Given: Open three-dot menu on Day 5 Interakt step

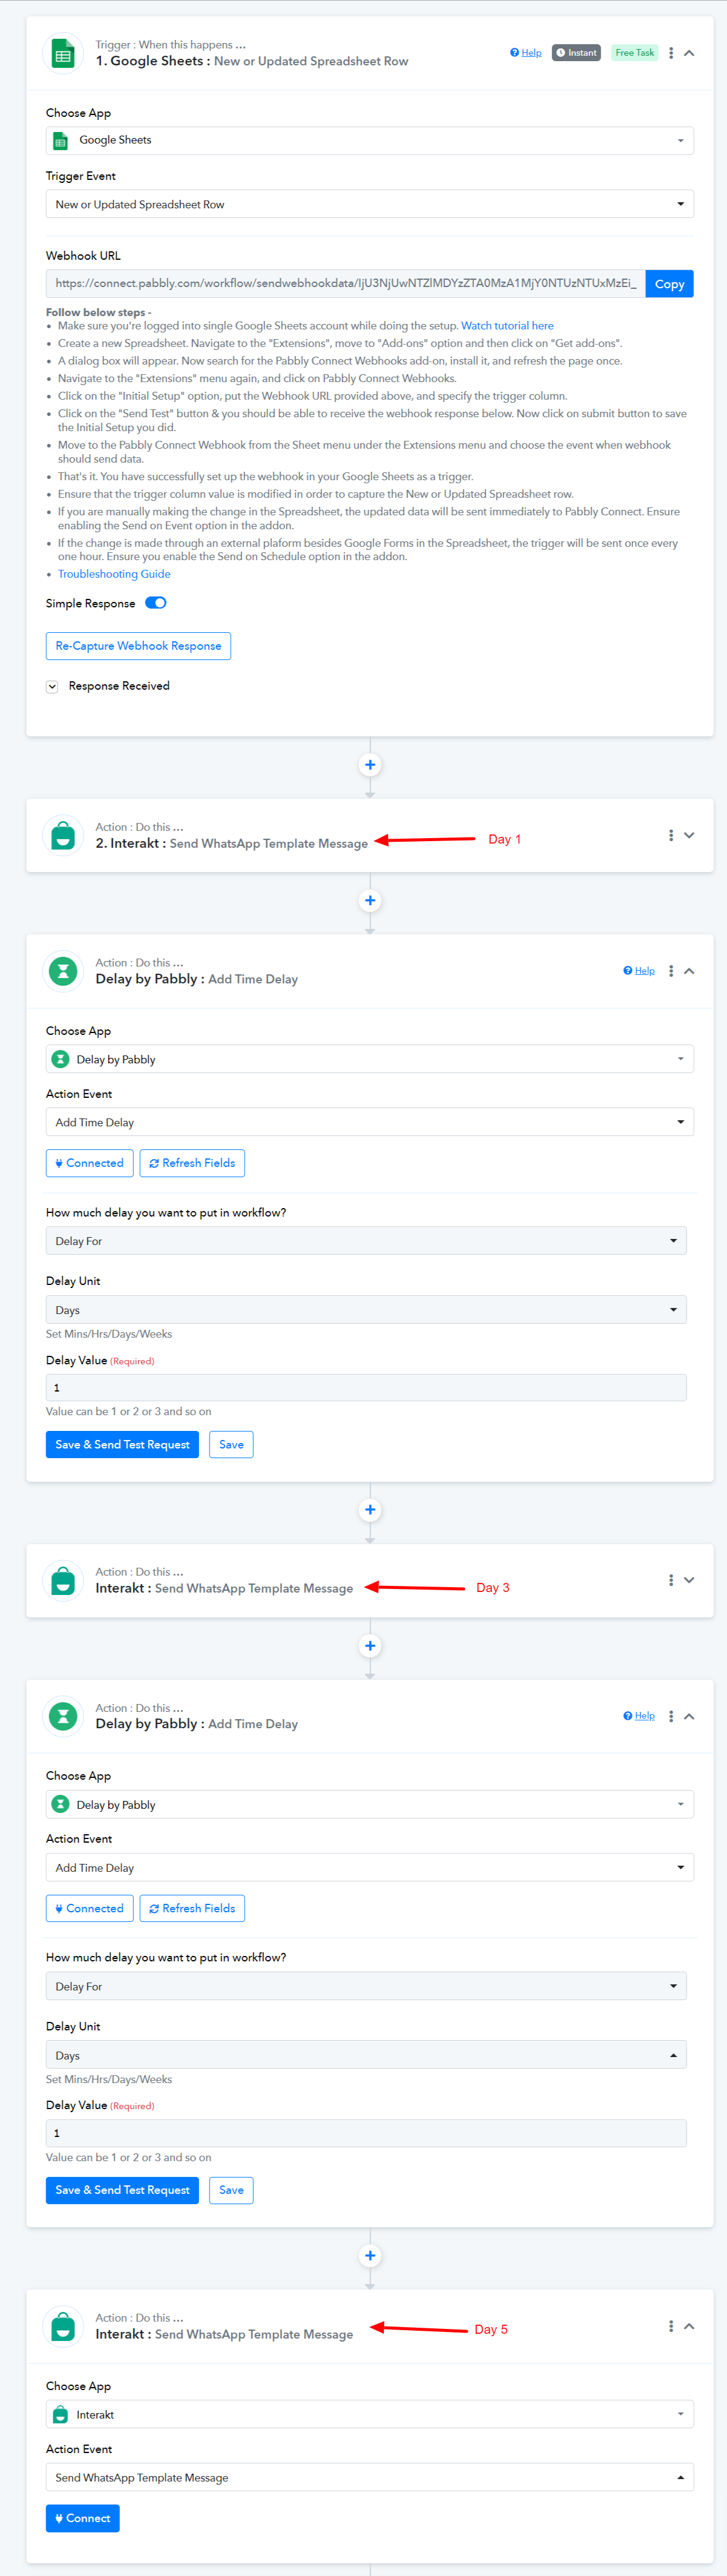Looking at the screenshot, I should [670, 2326].
